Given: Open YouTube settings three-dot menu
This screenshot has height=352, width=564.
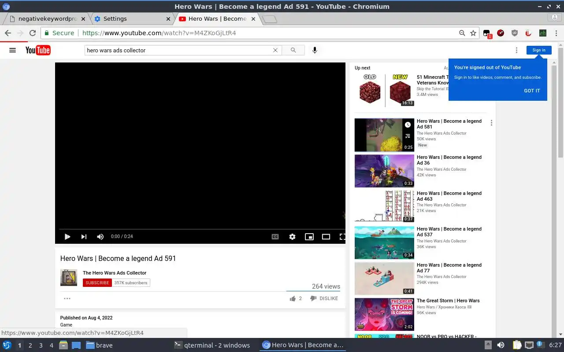Looking at the screenshot, I should (516, 50).
